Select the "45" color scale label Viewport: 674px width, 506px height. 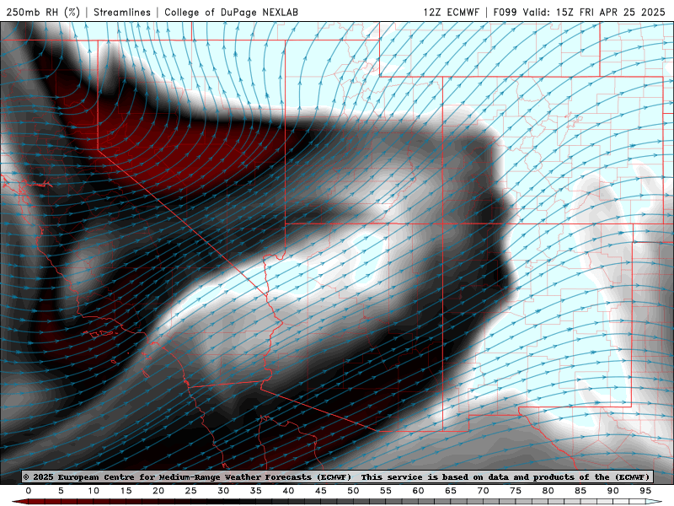321,491
